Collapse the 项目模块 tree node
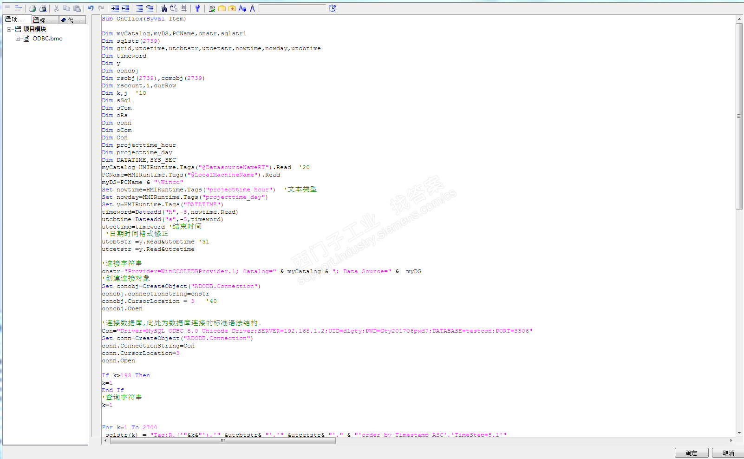 (9, 29)
